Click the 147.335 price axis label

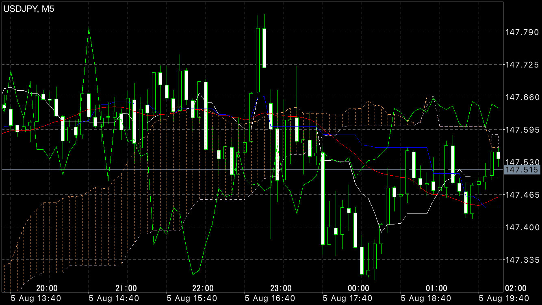click(x=522, y=259)
